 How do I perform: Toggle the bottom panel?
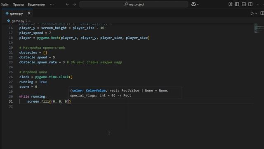(244, 4)
